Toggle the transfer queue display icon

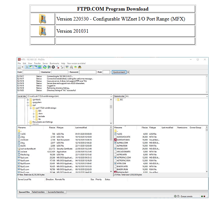pos(40,67)
